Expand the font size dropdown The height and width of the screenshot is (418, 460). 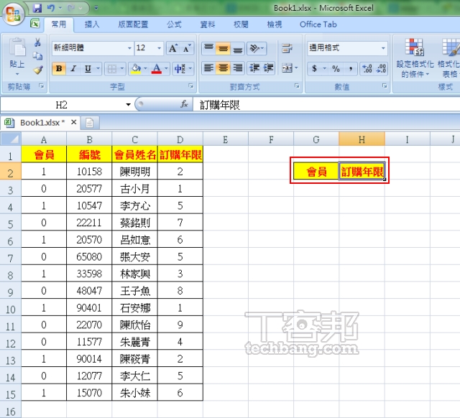tap(160, 48)
